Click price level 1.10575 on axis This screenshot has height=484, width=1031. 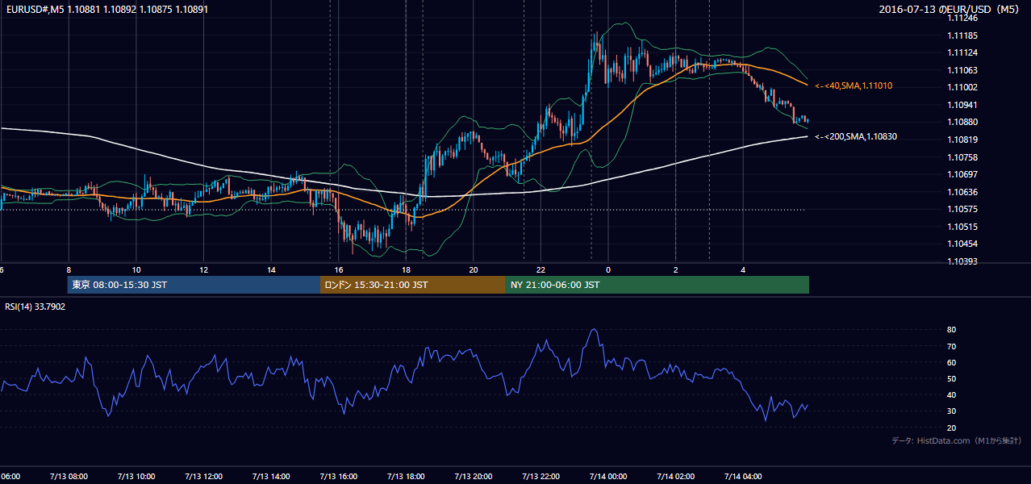962,209
